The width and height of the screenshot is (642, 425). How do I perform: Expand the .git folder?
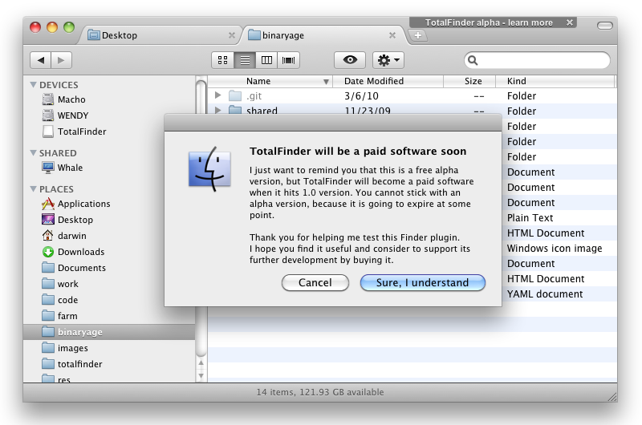[218, 96]
